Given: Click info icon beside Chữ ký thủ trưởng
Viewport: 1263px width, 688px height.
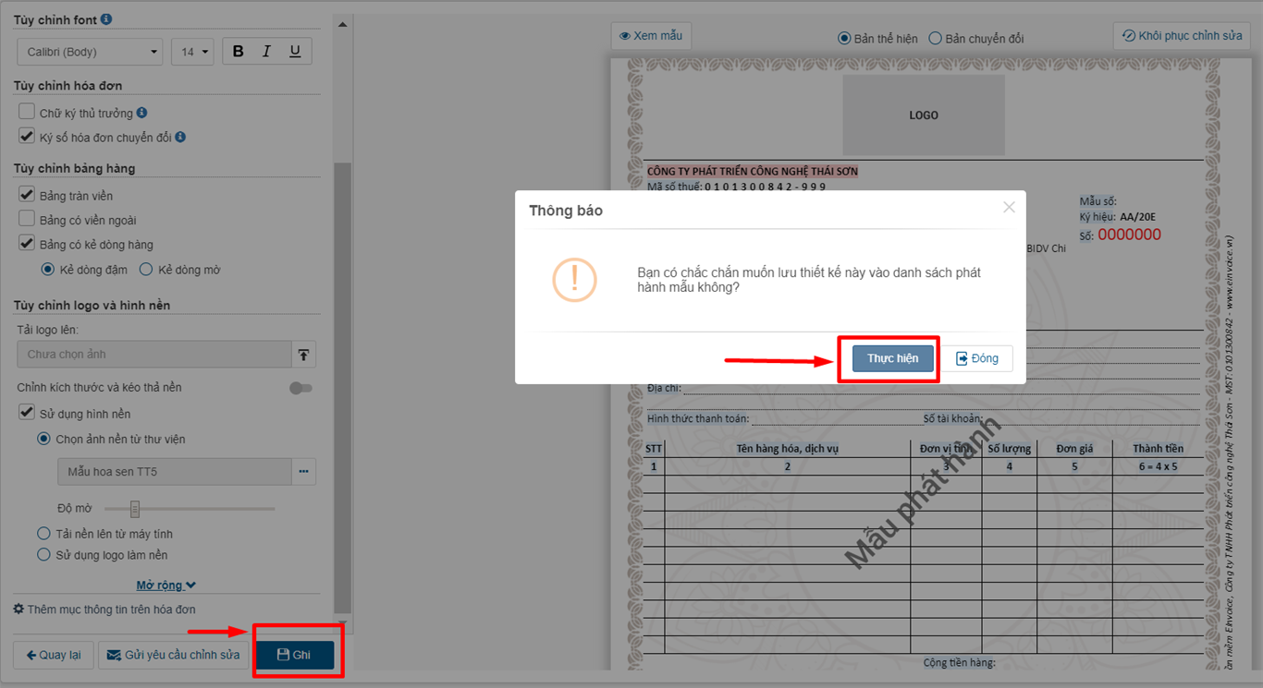Looking at the screenshot, I should tap(142, 113).
